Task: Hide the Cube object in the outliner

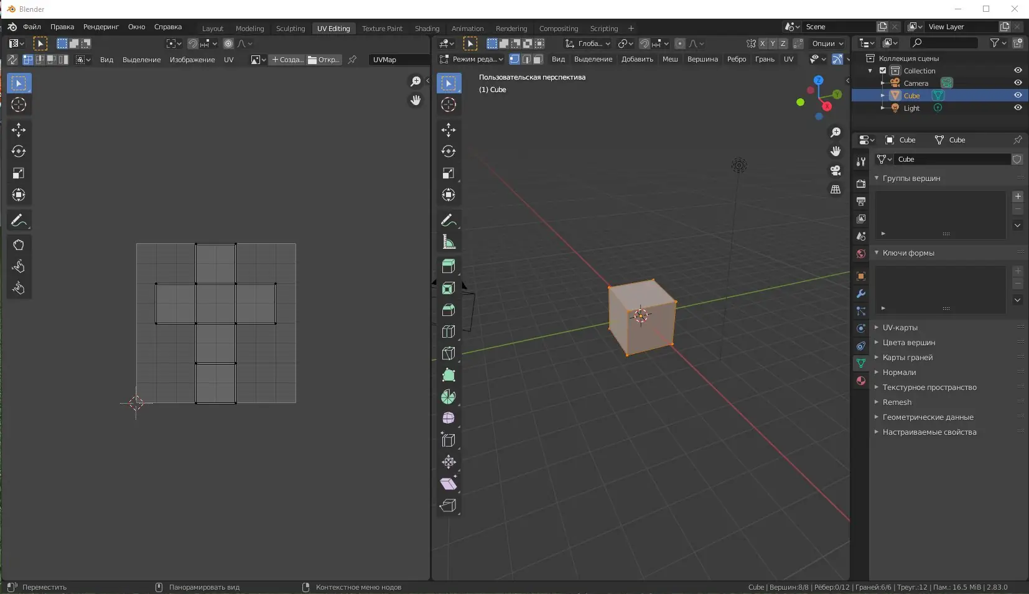Action: (x=1018, y=95)
